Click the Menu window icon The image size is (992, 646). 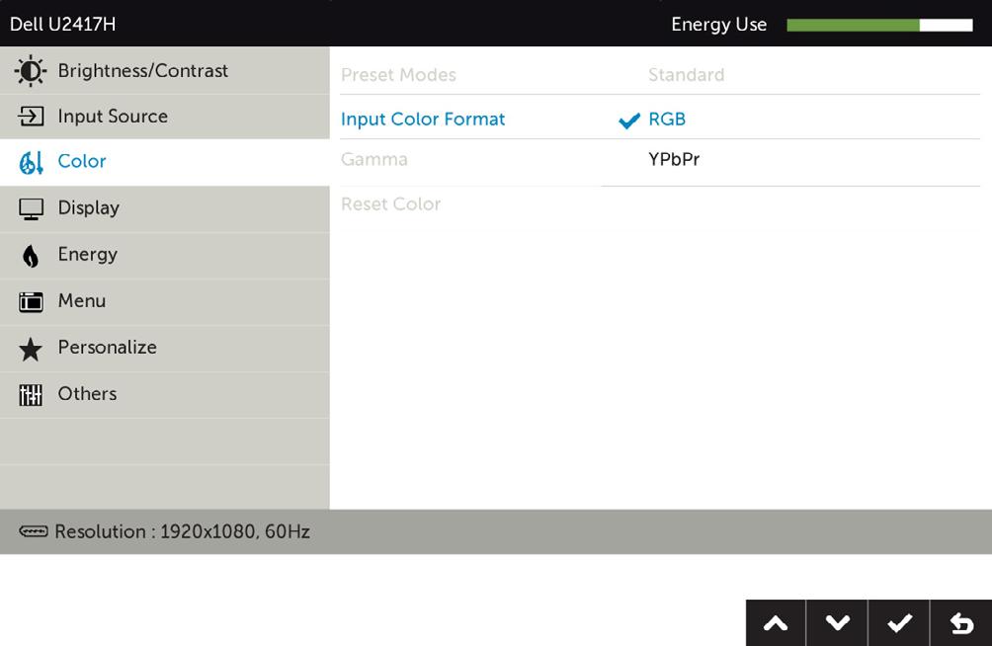tap(31, 302)
